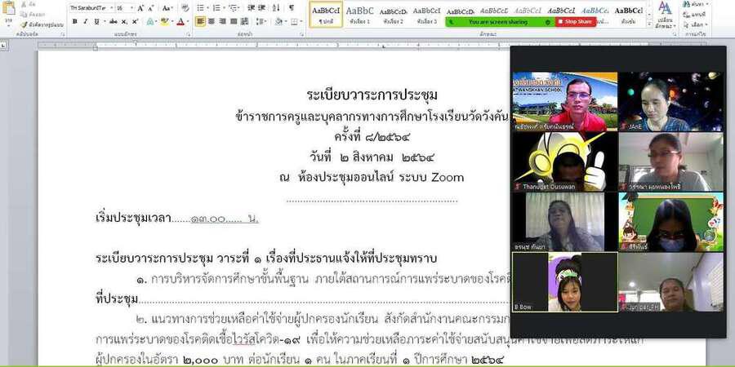Open the font size dropdown
The image size is (735, 367).
click(123, 7)
